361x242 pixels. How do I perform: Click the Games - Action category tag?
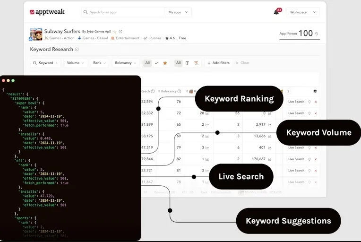(60, 38)
